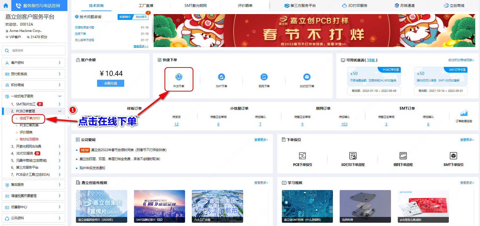This screenshot has height=226, width=480.
Task: Click the search magnifier icon in sidebar
Action: [x=7, y=51]
